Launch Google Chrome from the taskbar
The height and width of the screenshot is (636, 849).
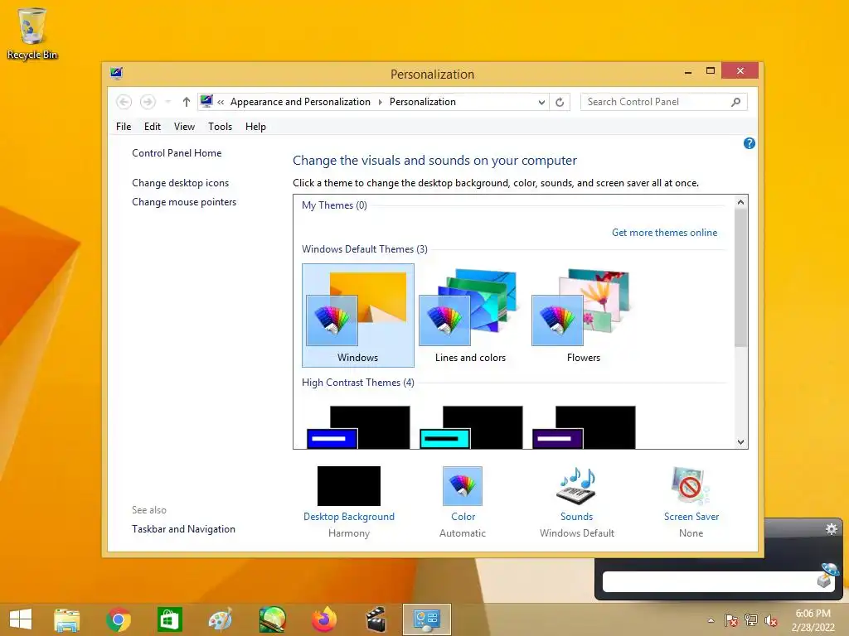click(119, 619)
